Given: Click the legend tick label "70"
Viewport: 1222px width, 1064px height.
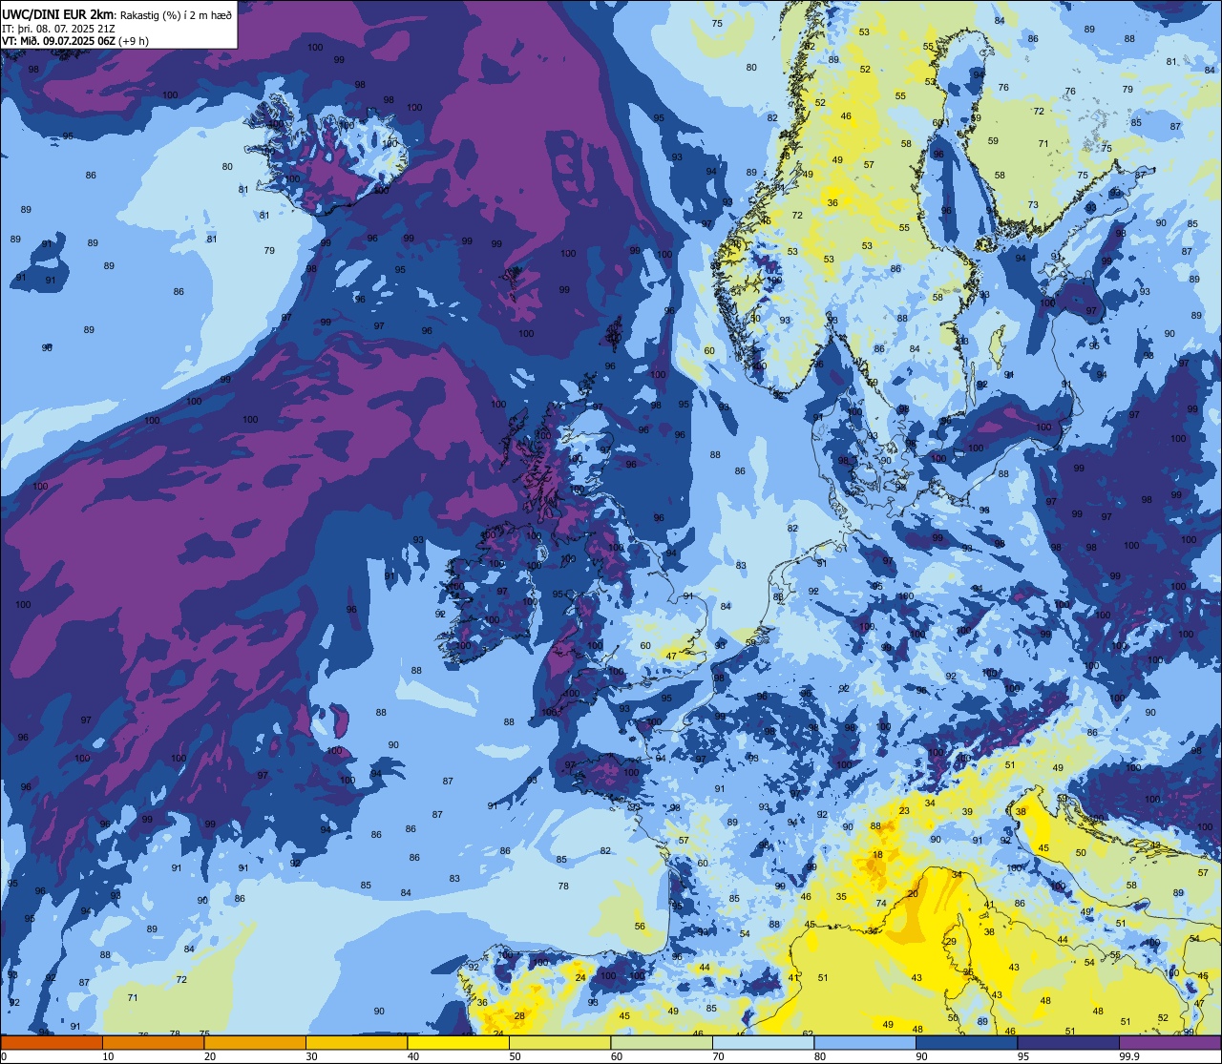Looking at the screenshot, I should (x=718, y=1056).
